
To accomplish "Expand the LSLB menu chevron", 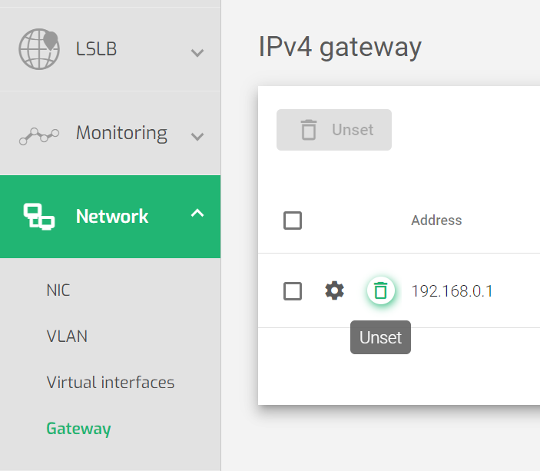I will pos(197,53).
